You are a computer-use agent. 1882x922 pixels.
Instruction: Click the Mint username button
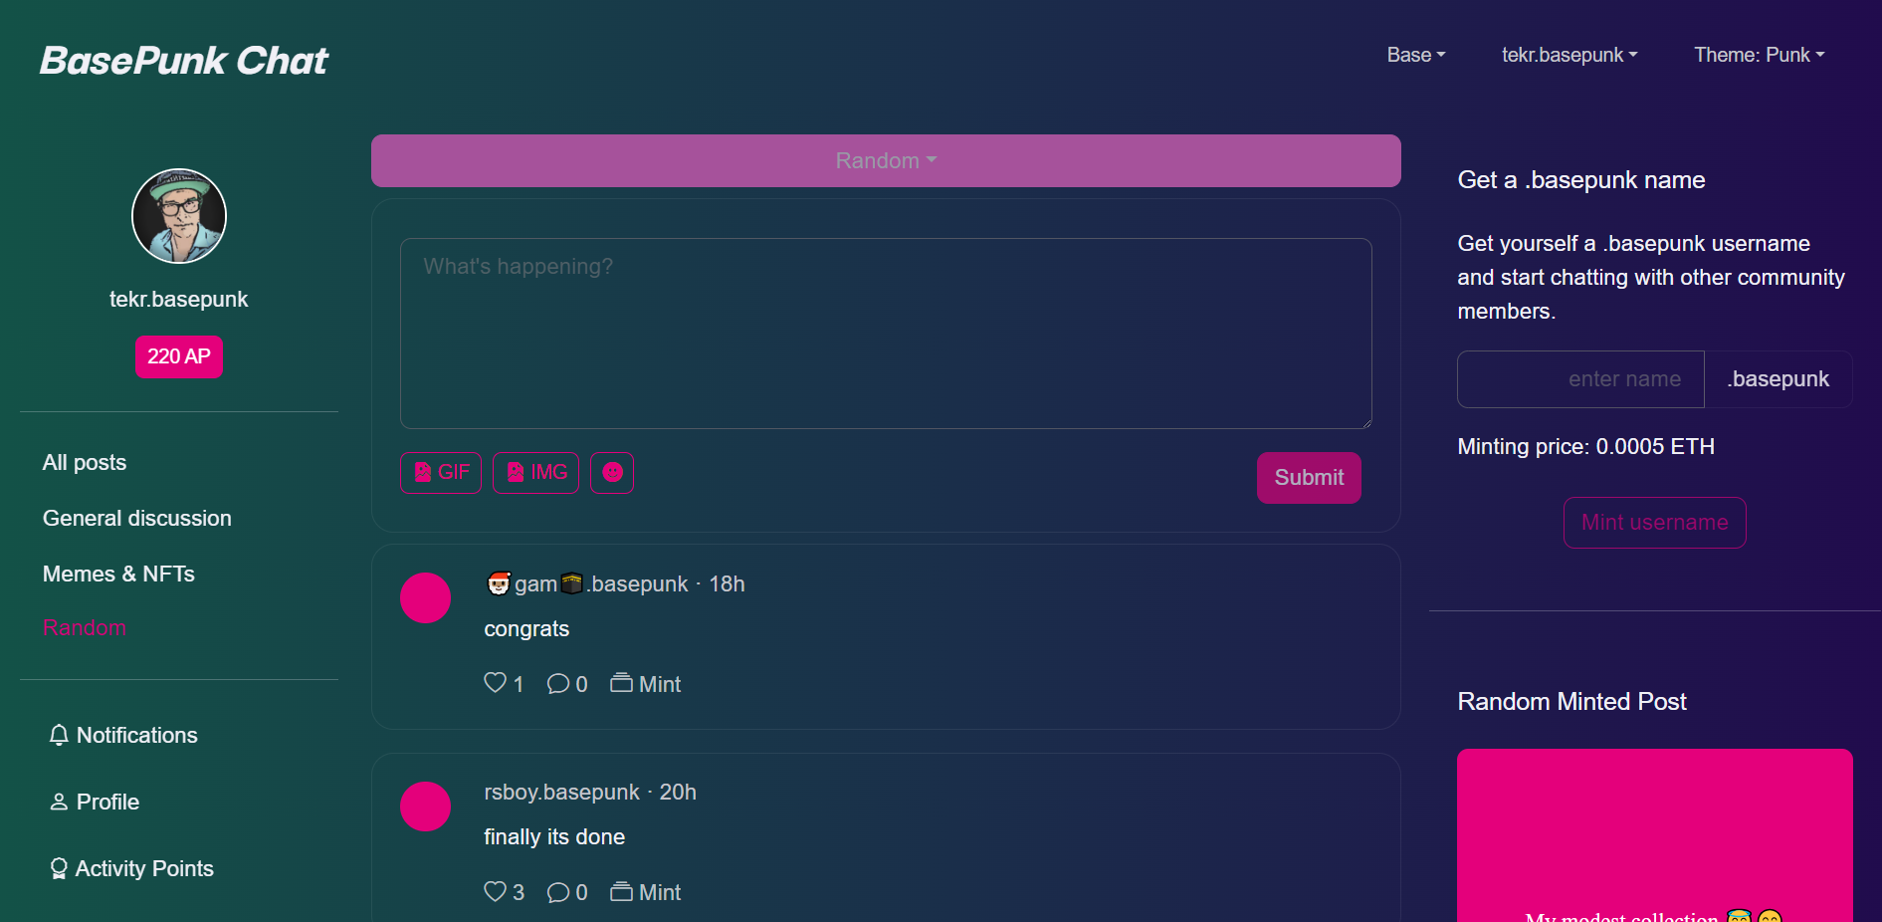(x=1654, y=523)
